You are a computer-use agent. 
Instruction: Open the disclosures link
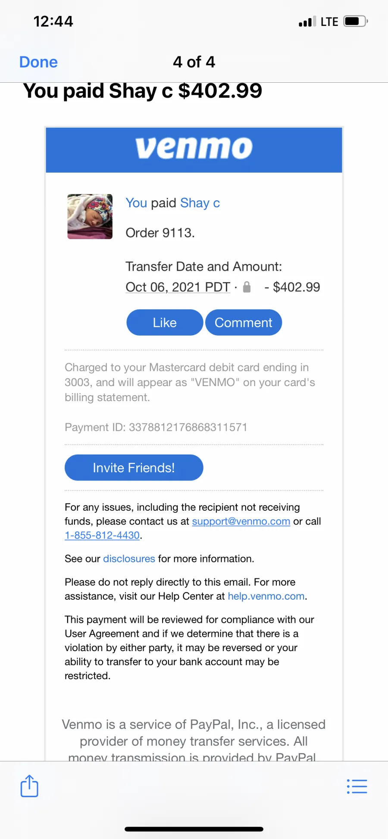pyautogui.click(x=129, y=559)
